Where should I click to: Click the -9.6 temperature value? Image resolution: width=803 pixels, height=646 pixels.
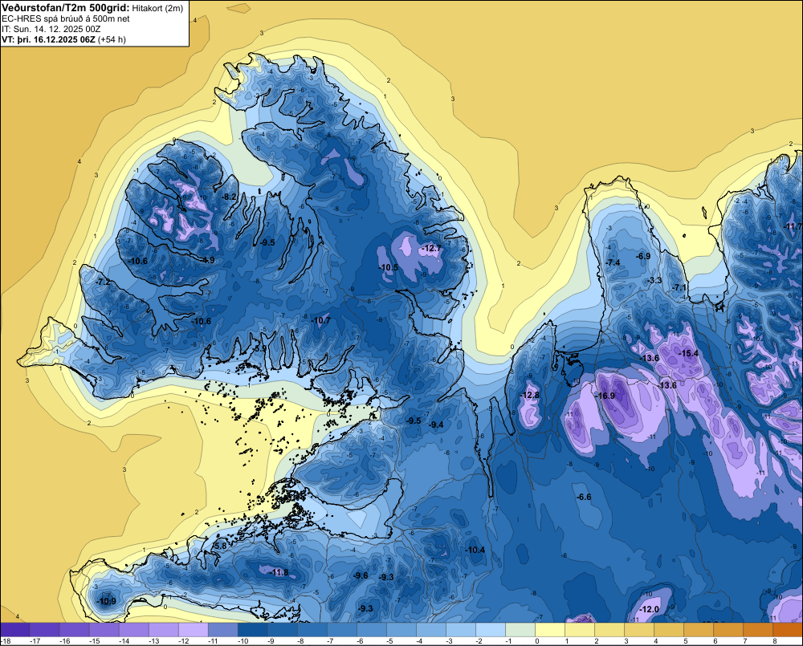tap(361, 575)
